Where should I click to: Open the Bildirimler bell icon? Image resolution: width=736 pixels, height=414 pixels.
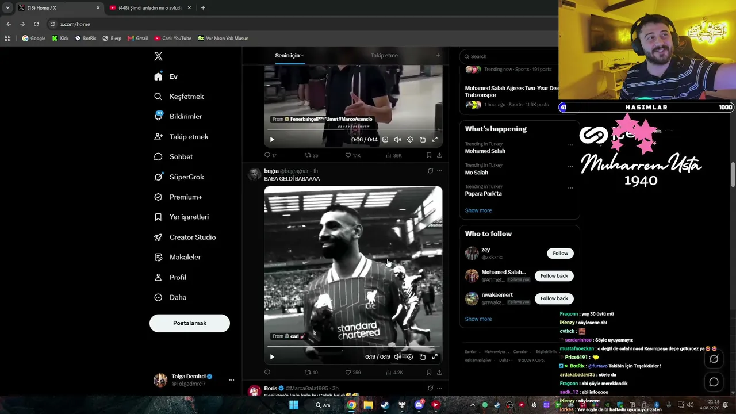[158, 116]
